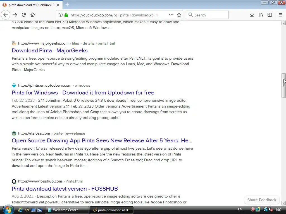Show site information icon in address bar
The image size is (286, 214).
click(61, 15)
